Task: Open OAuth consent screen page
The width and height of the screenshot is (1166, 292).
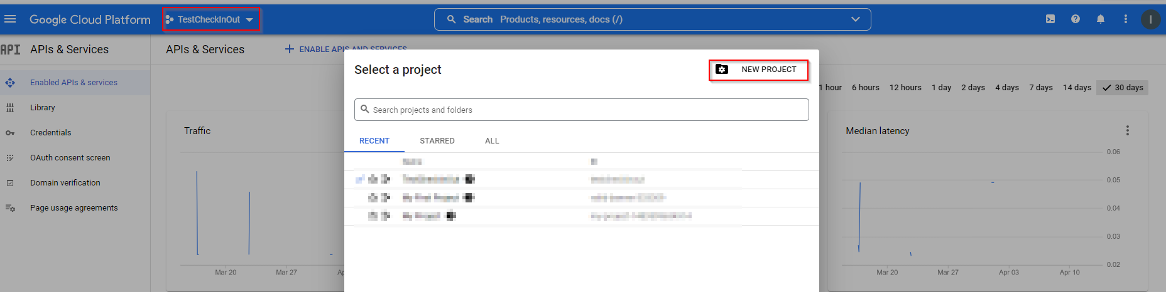Action: click(x=70, y=158)
